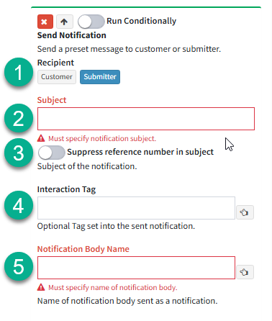Click the subject error warning triangle

41,138
